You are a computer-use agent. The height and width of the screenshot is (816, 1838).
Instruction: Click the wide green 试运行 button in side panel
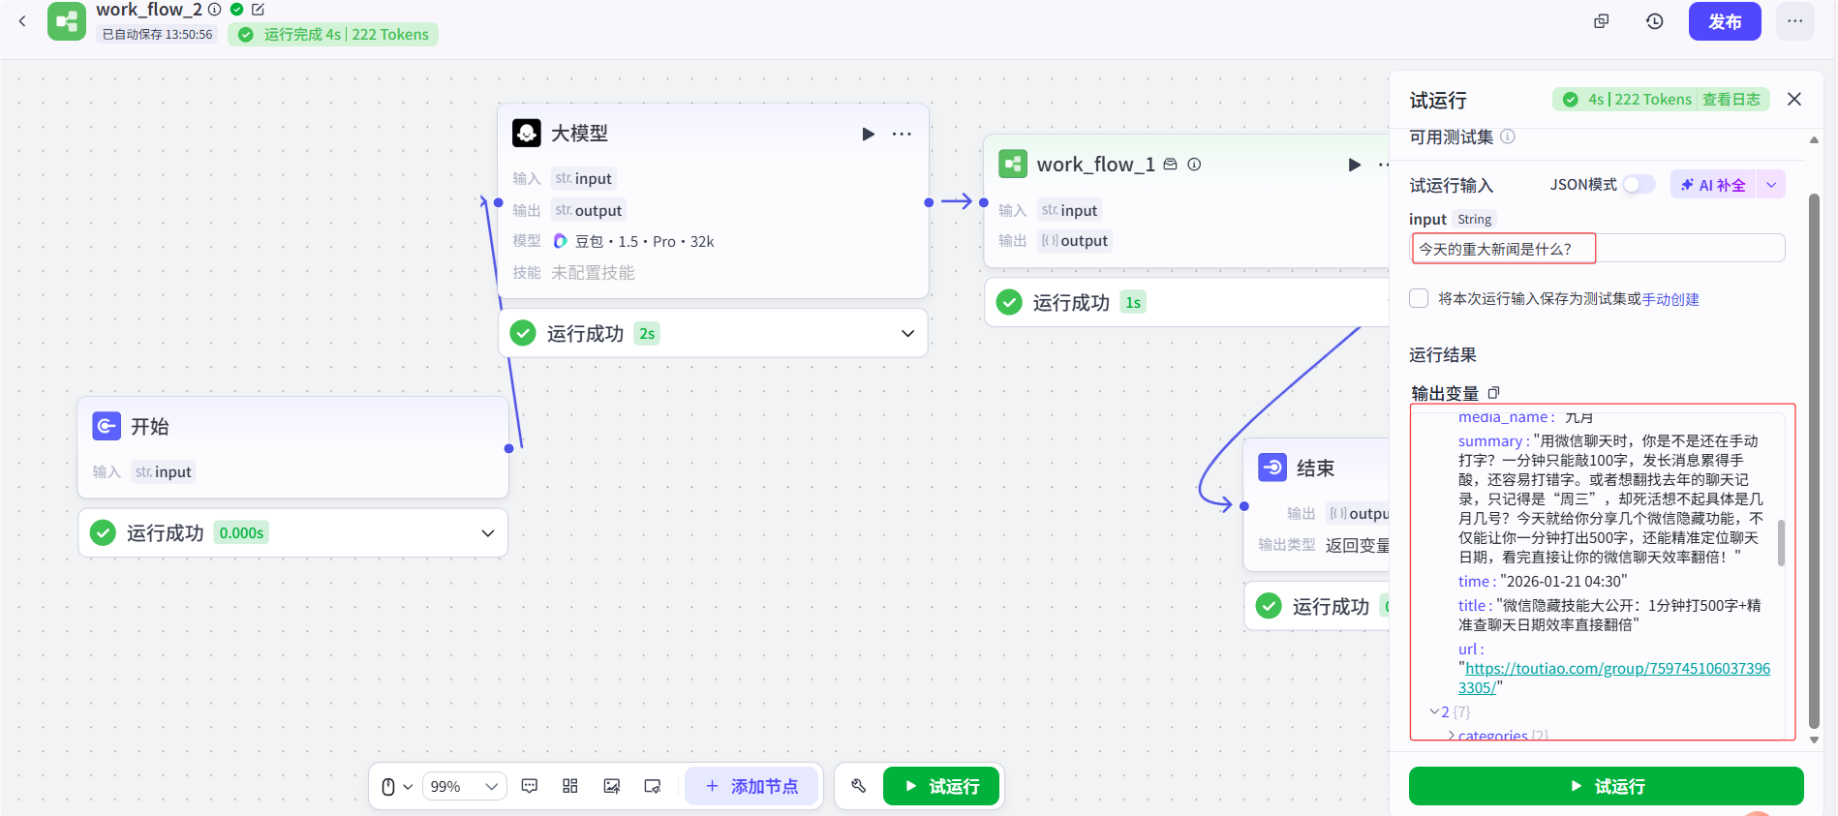coord(1606,786)
